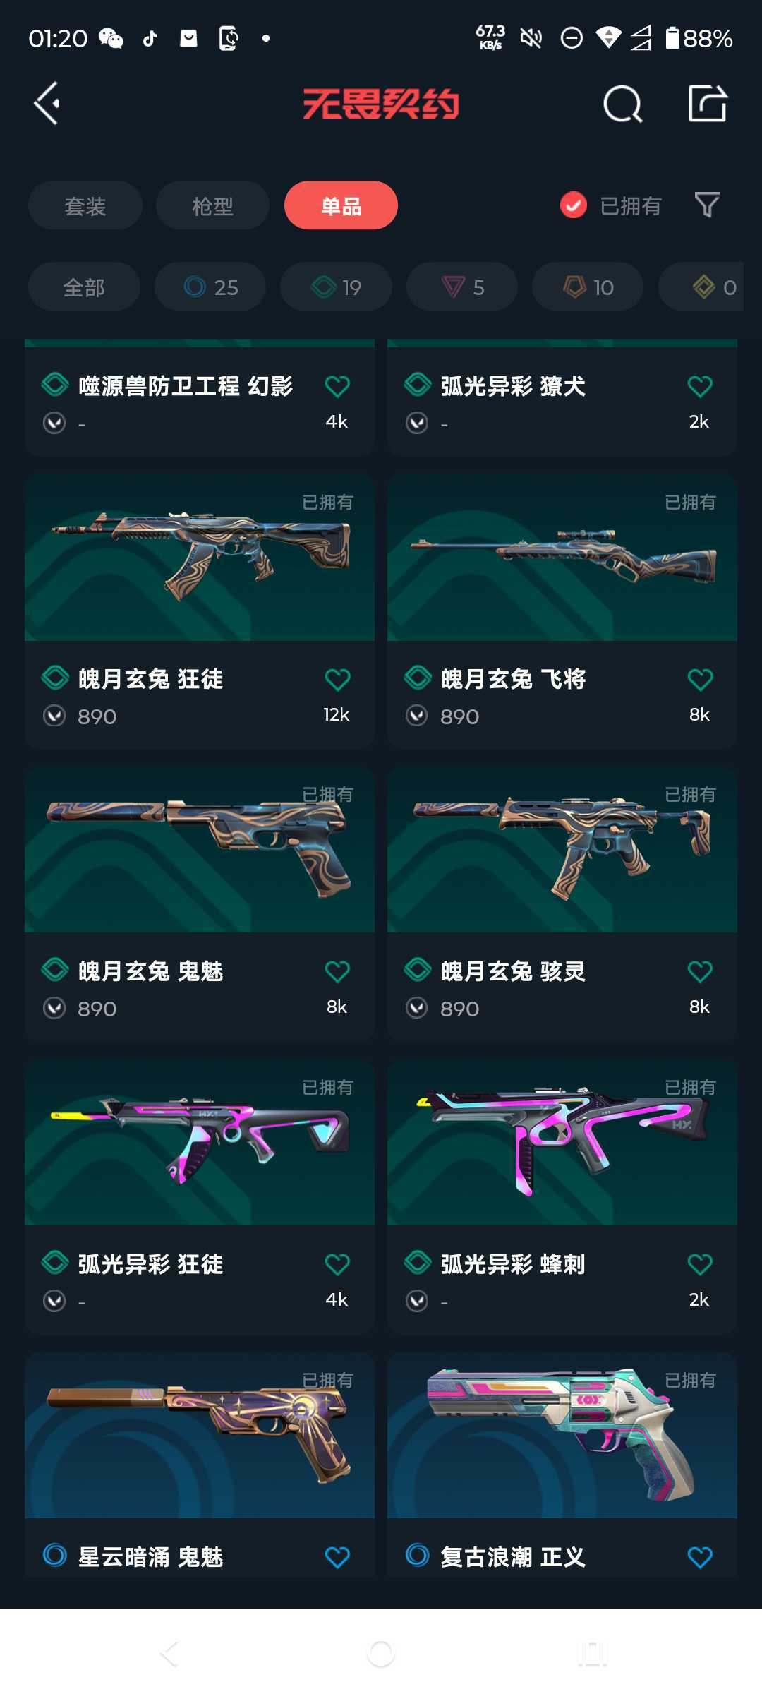The width and height of the screenshot is (762, 1694).
Task: Select the 单品 tab
Action: (341, 205)
